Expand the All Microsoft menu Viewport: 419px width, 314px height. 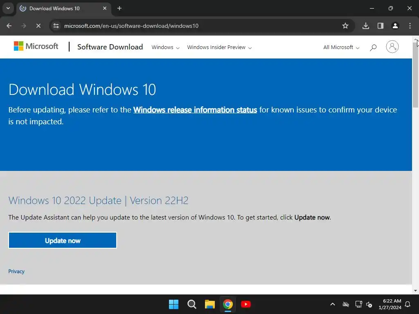click(341, 47)
